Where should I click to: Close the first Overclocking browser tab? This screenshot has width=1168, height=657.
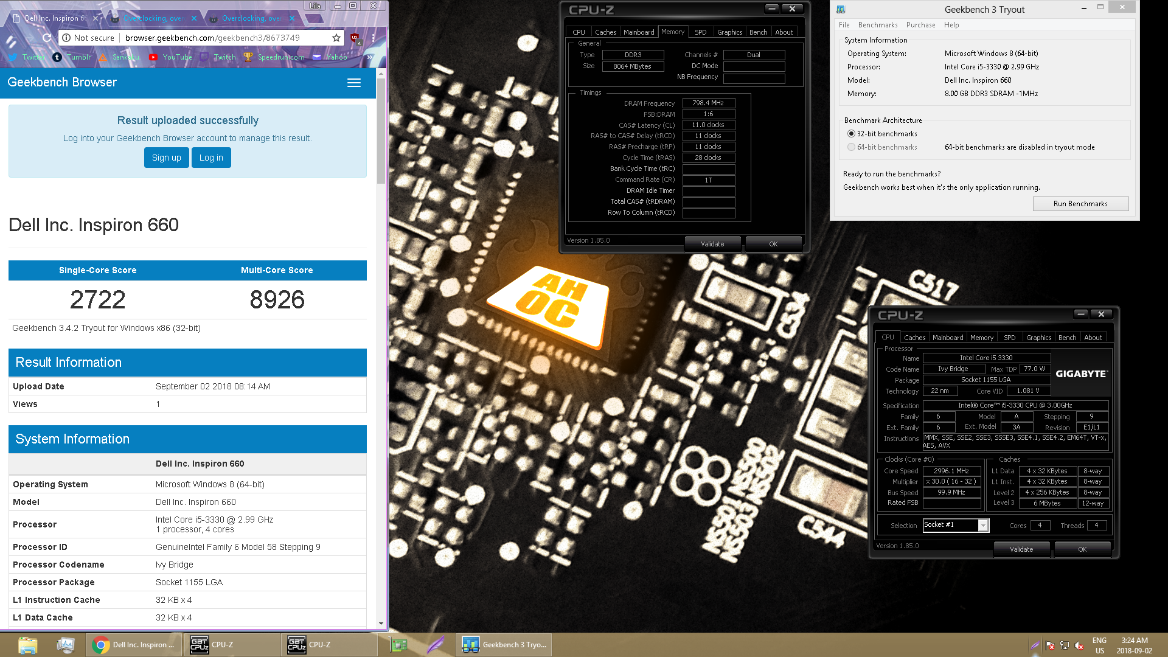[194, 18]
